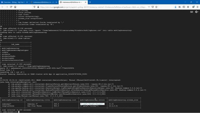The height and width of the screenshot is (113, 200).
Task: Go back to the previous page
Action: pyautogui.click(x=3, y=7)
